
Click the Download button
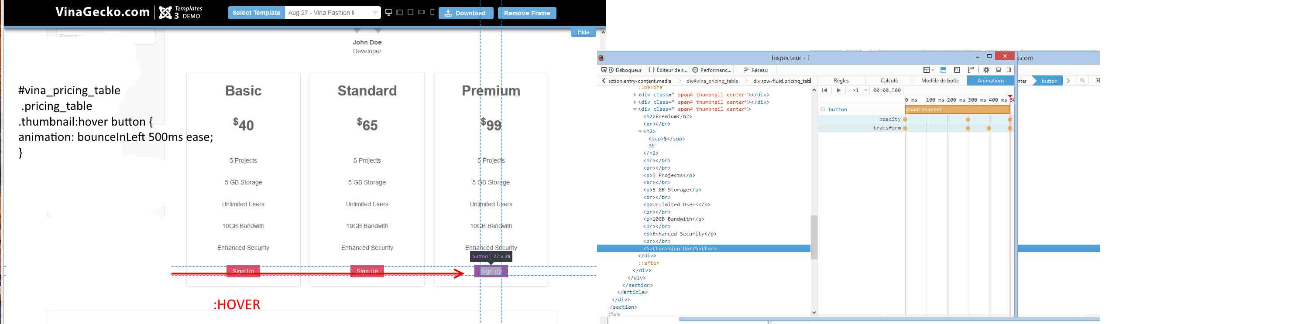click(x=466, y=13)
